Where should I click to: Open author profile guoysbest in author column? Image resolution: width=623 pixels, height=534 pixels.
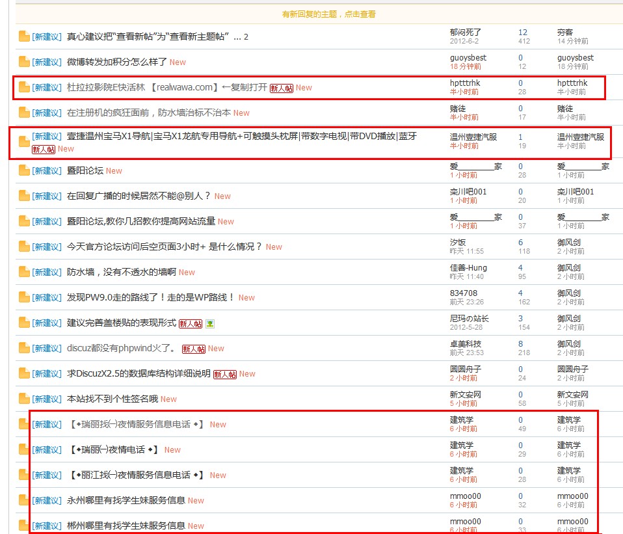click(x=468, y=58)
